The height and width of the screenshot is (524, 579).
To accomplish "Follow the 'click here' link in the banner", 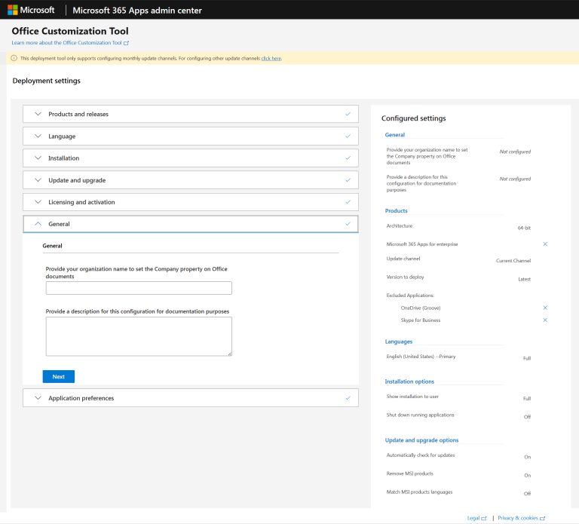I will click(271, 58).
